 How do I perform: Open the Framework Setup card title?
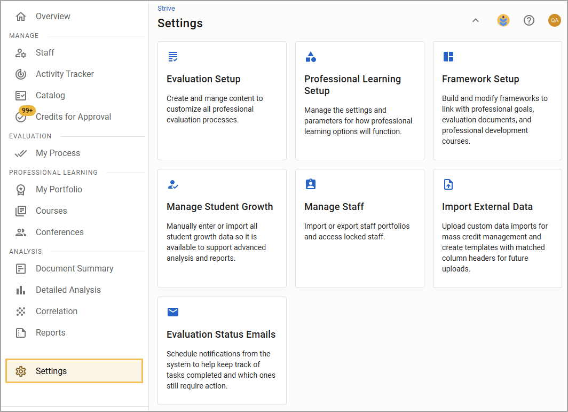480,79
